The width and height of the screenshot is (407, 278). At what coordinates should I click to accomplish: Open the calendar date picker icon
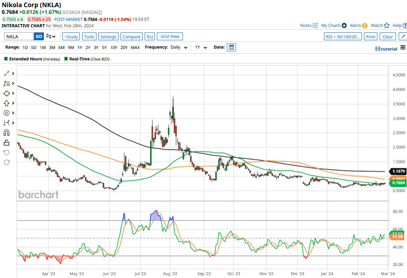click(x=232, y=47)
